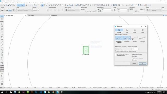The image size is (167, 94).
Task: Select the Window tool
Action: 2,29
